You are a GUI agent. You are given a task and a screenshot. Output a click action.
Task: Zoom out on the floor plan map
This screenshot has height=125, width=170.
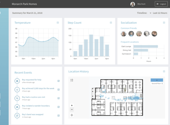[72, 109]
